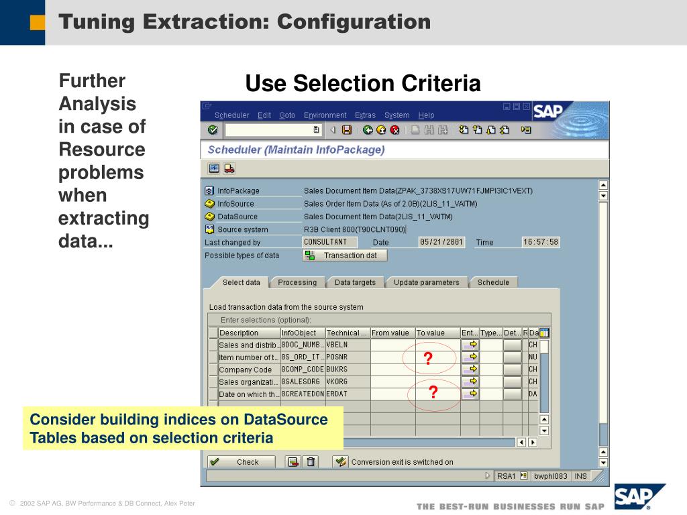Image resolution: width=687 pixels, height=515 pixels.
Task: Click the Next Page icon
Action: click(491, 130)
